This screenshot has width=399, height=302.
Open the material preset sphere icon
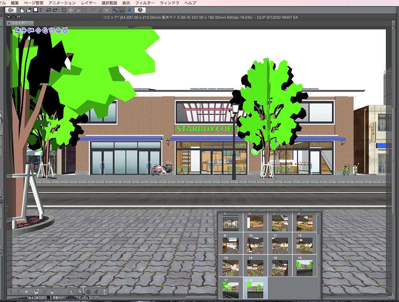[88, 292]
